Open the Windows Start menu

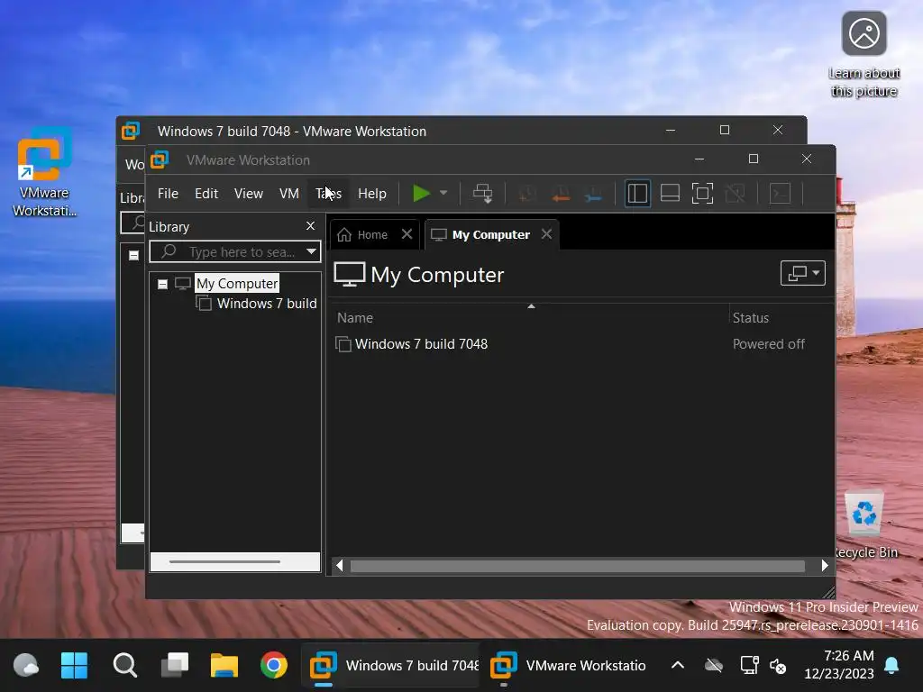tap(74, 666)
